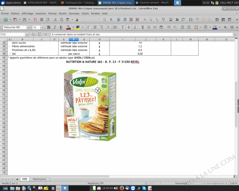Export the sheet as PDF
Screen dimensions: 239x191
(x=35, y=19)
